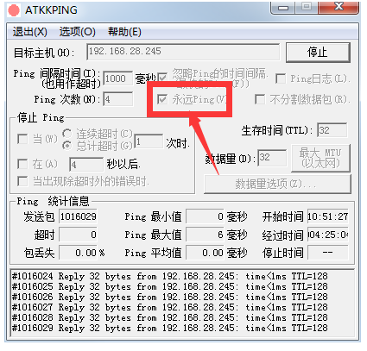Select log line #1016027 Reply
Viewport: 367px width, 351px height.
[x=169, y=308]
